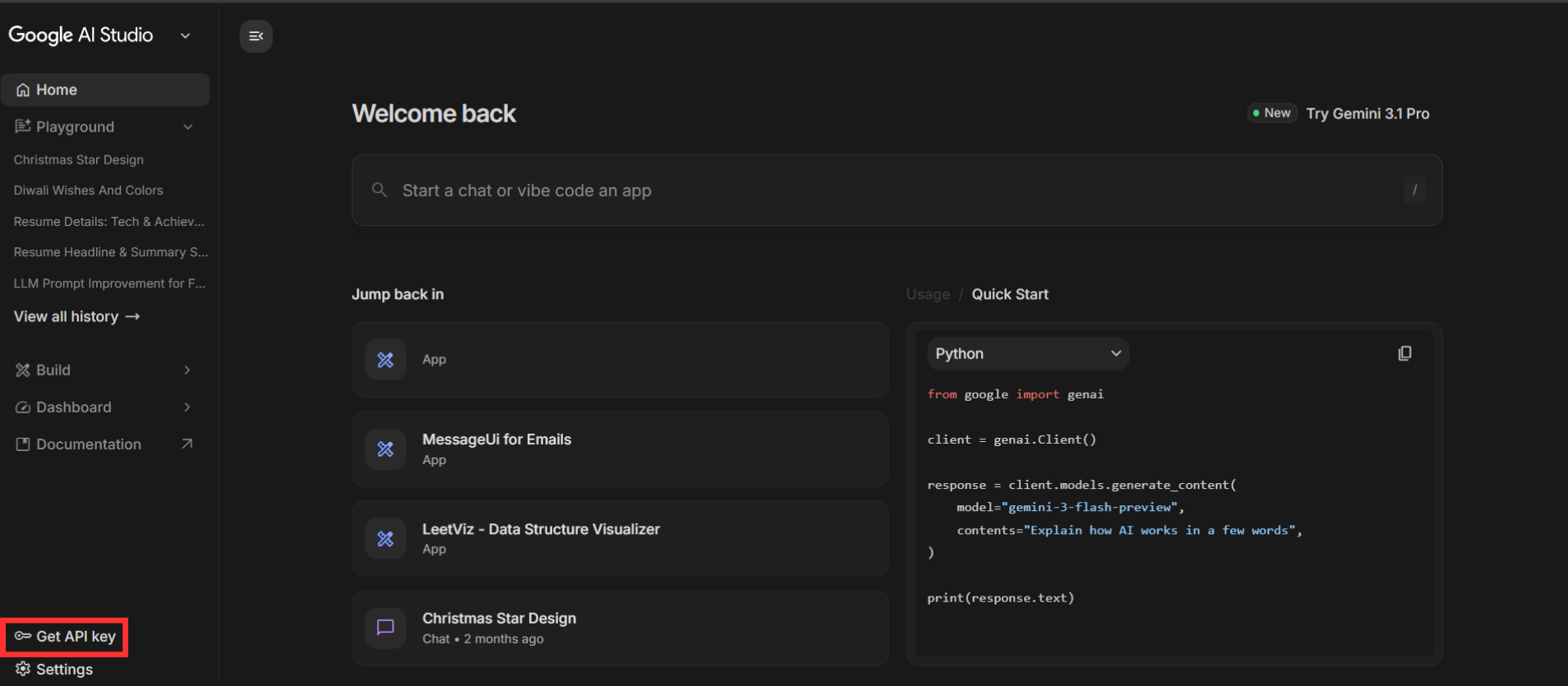Click the Christmas Star Design chat icon

pyautogui.click(x=385, y=628)
